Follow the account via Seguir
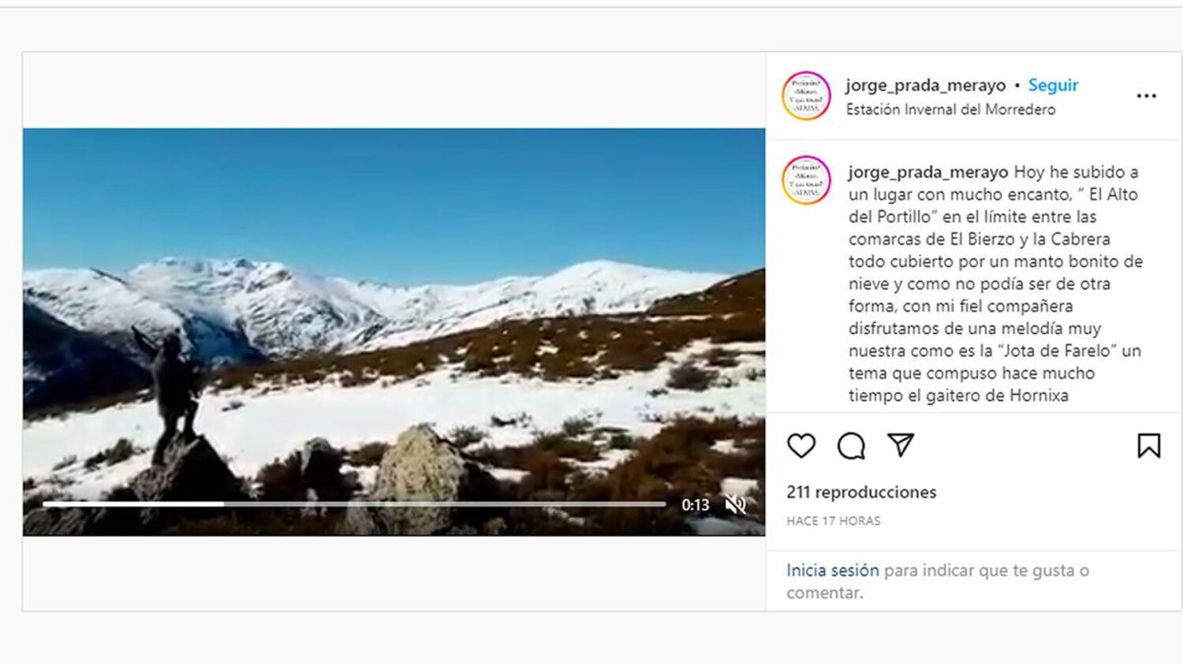The width and height of the screenshot is (1183, 665). 1053,85
